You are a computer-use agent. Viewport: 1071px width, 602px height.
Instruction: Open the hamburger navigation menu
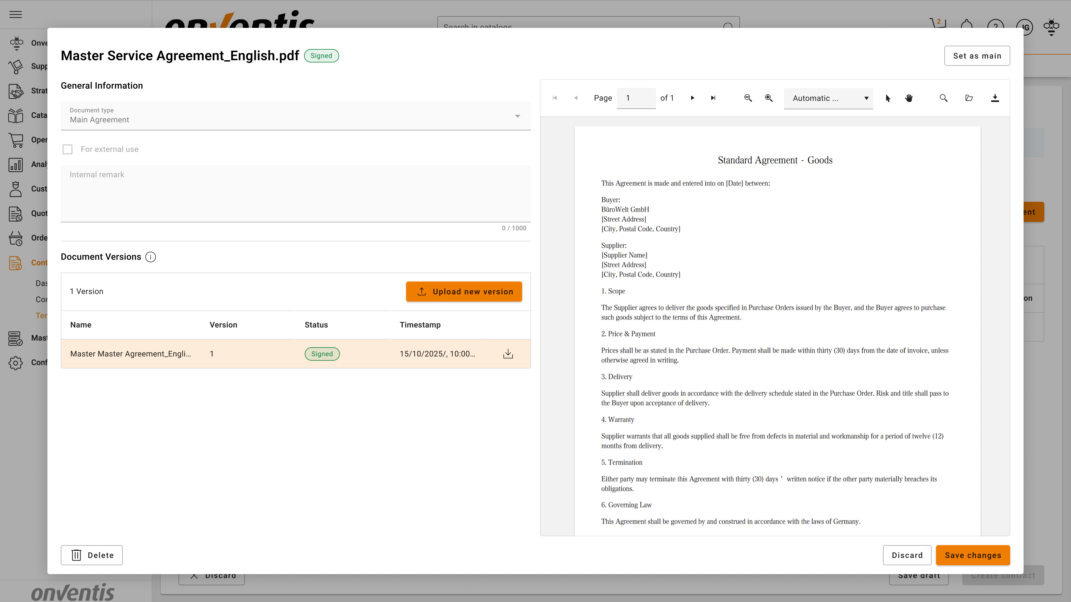15,14
